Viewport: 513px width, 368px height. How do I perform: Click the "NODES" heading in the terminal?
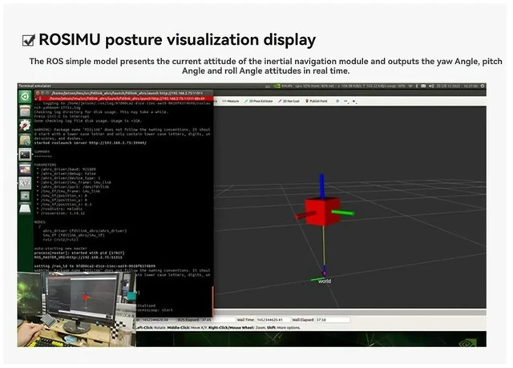tap(39, 222)
